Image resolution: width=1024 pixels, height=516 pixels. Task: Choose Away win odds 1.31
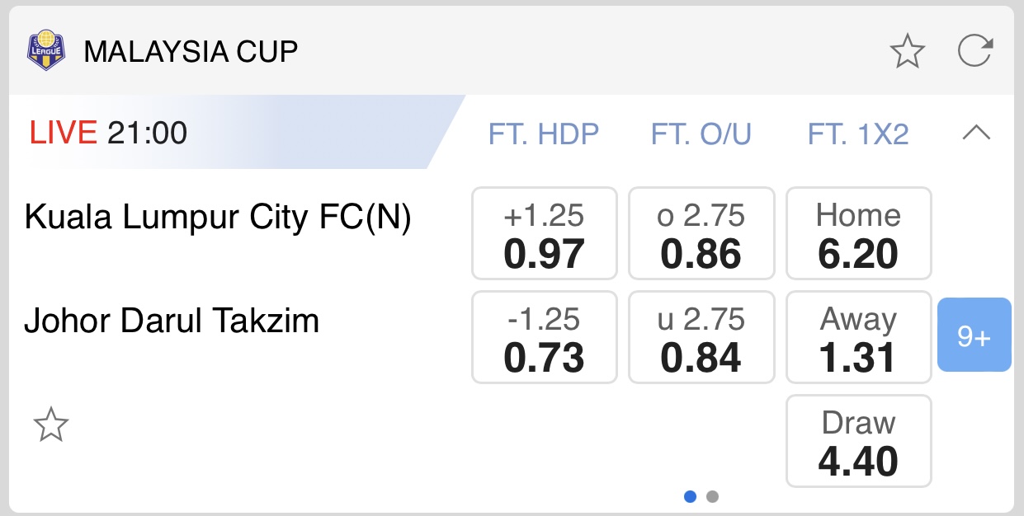[858, 337]
